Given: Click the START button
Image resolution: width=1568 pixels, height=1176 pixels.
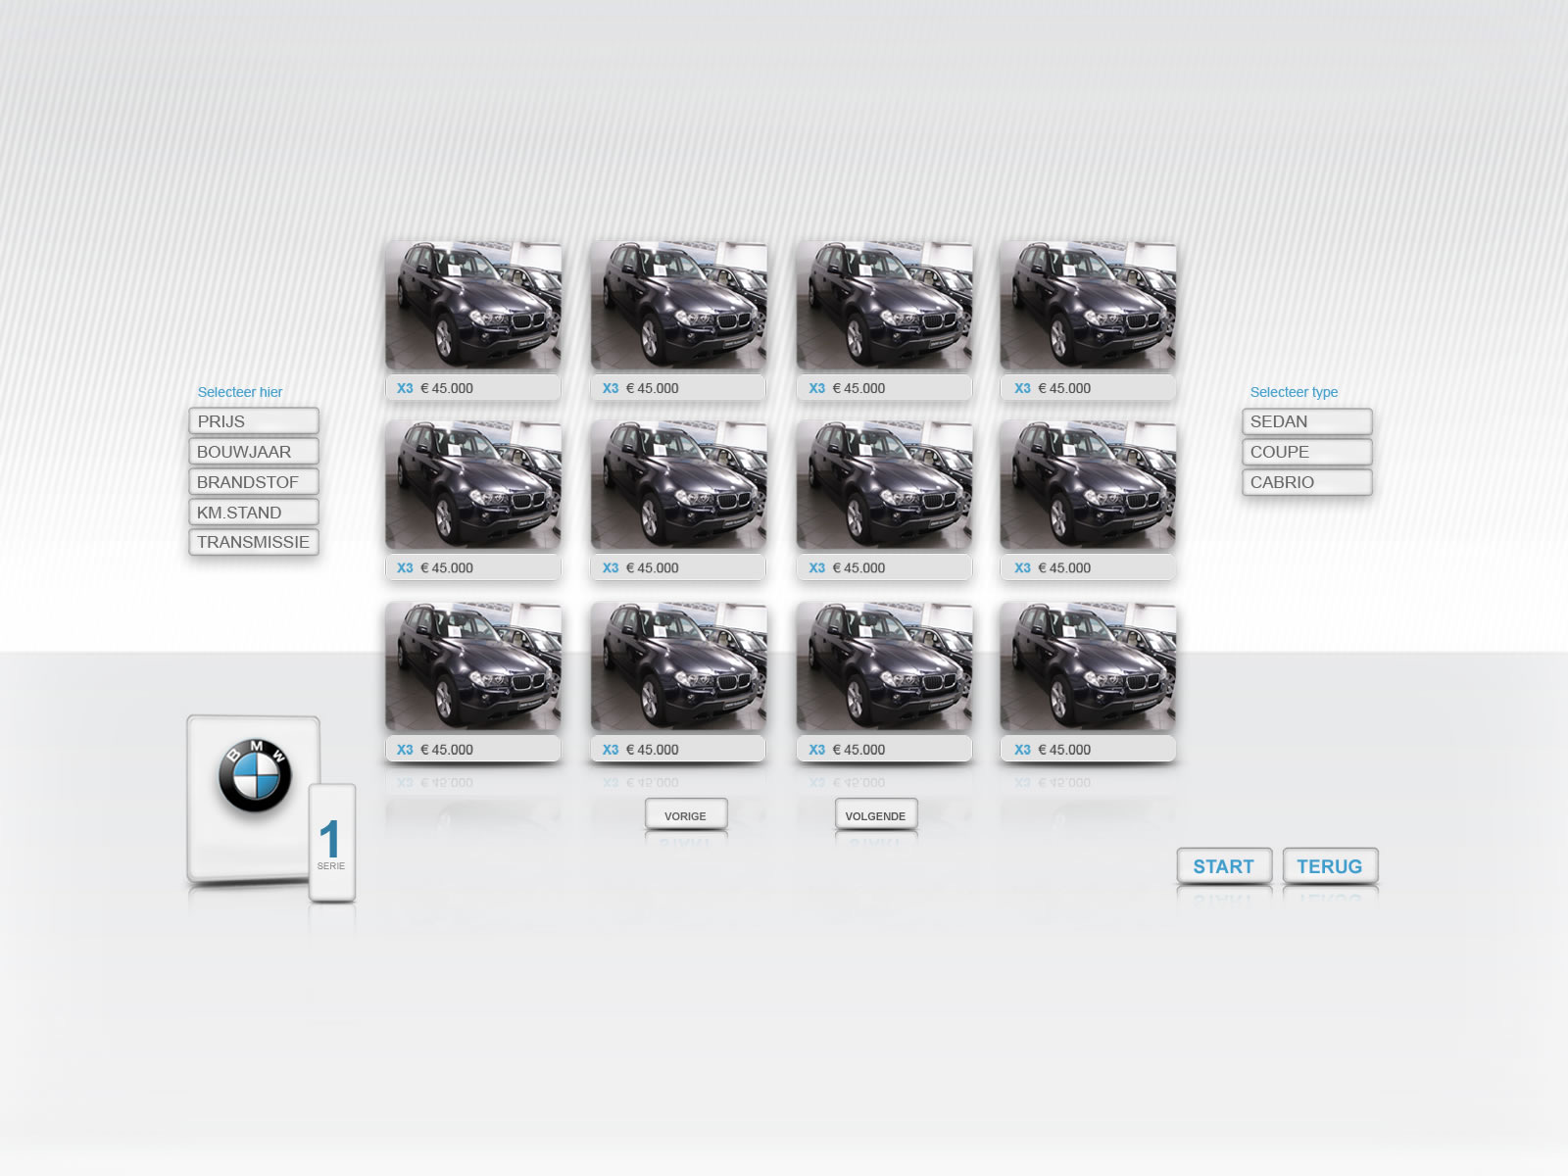Looking at the screenshot, I should tap(1224, 866).
